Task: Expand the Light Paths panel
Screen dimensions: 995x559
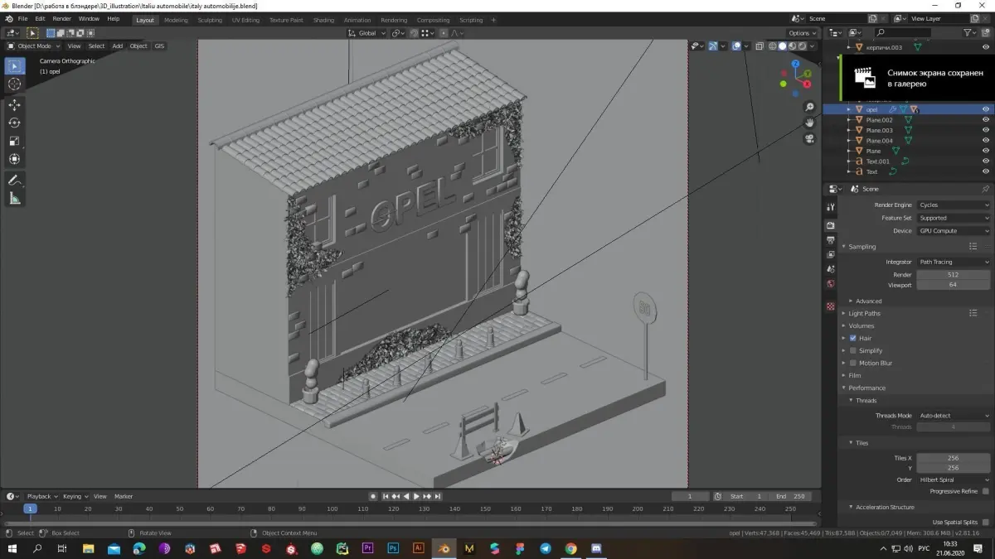Action: tap(864, 313)
